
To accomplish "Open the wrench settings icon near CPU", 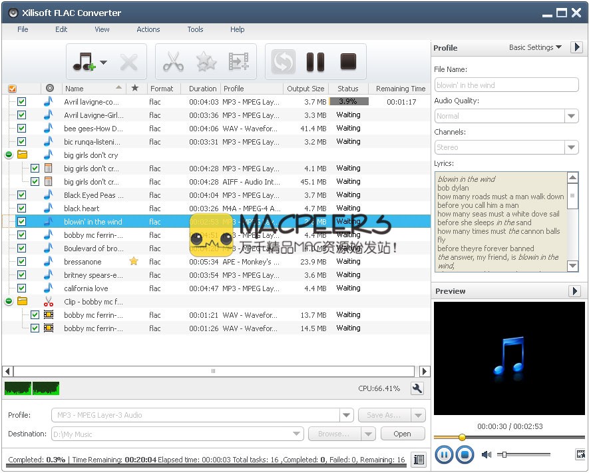I will pos(417,389).
